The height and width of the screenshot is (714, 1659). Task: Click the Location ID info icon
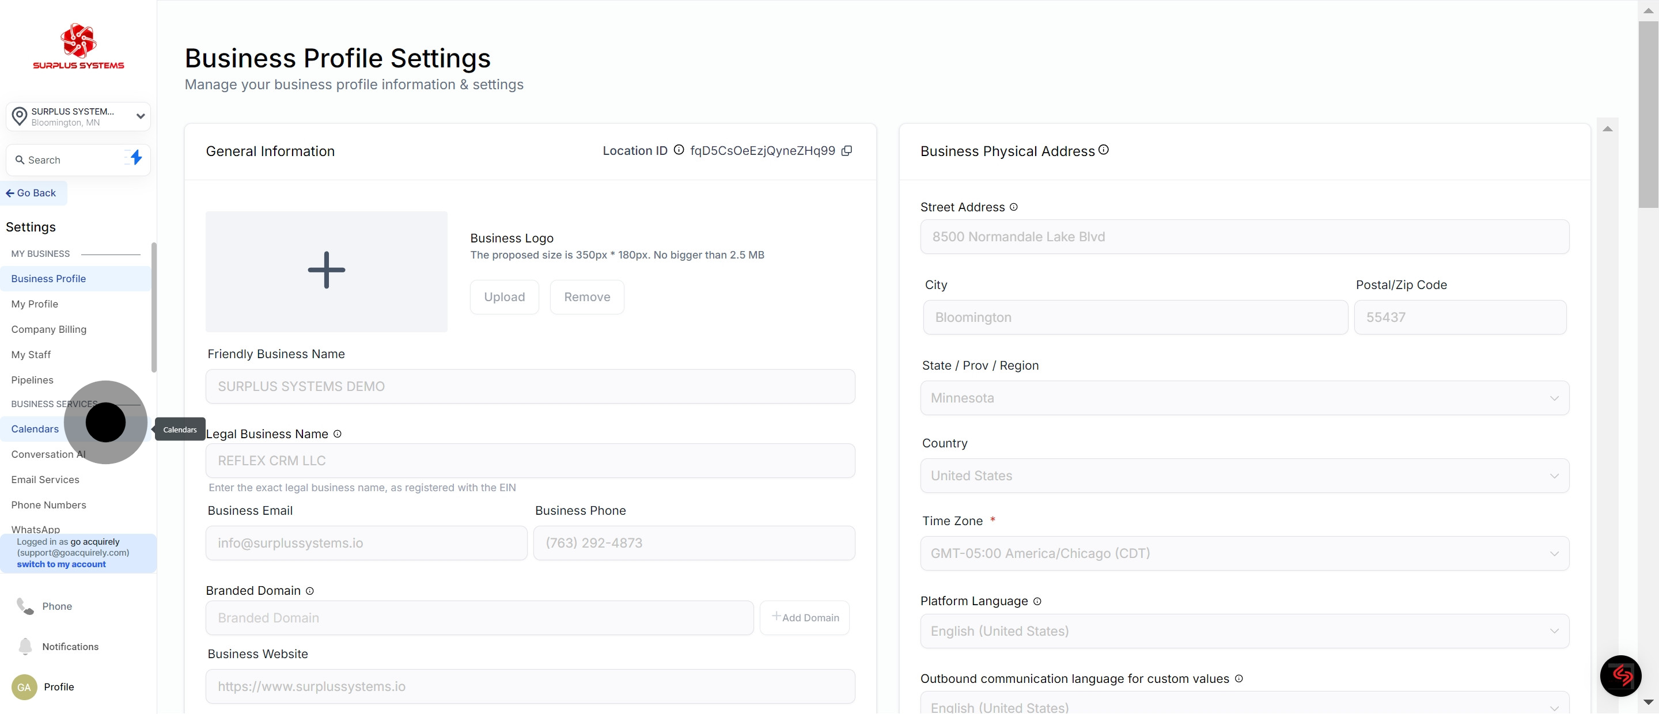[679, 150]
